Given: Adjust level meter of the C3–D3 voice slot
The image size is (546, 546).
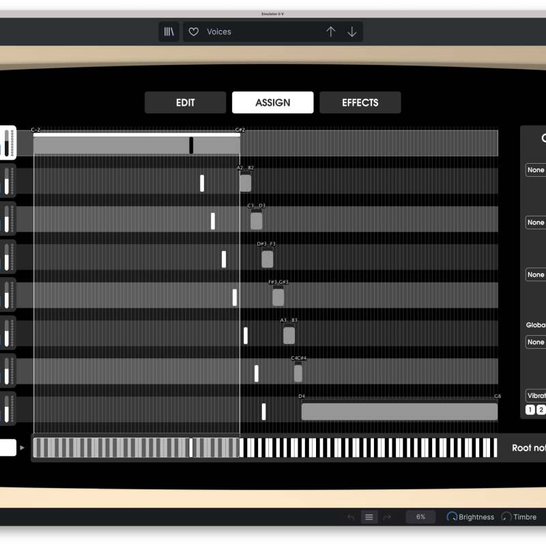Looking at the screenshot, I should (x=7, y=219).
